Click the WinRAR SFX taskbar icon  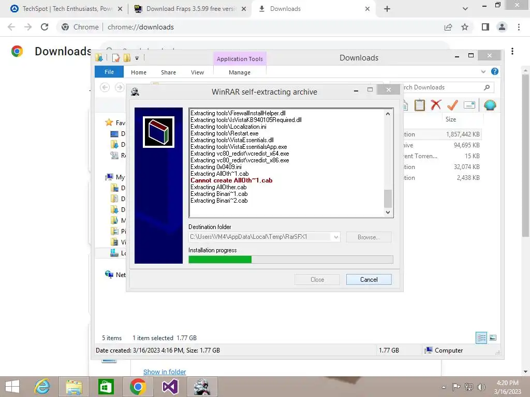[202, 387]
